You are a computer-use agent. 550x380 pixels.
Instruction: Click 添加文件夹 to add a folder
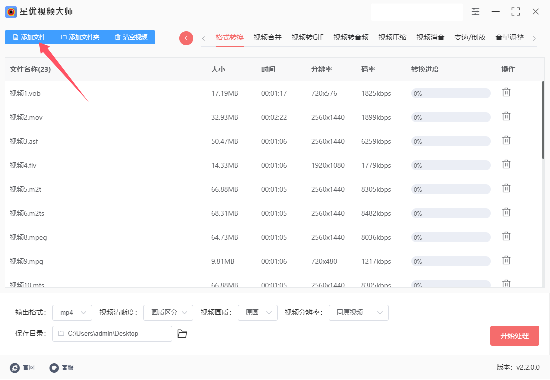[80, 37]
